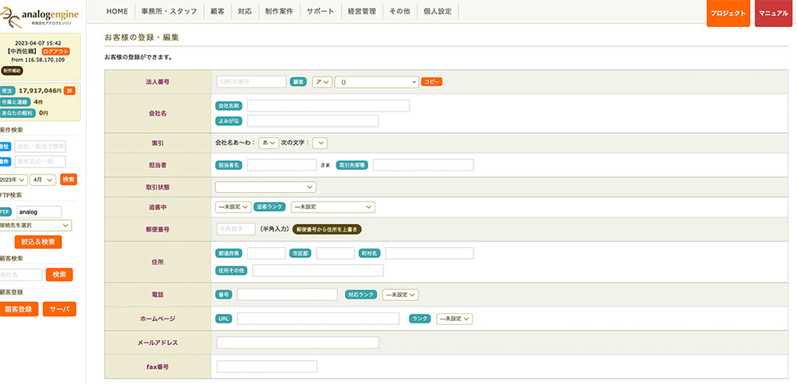Click the 作業と連絡 badge
Image resolution: width=797 pixels, height=384 pixels.
click(14, 102)
